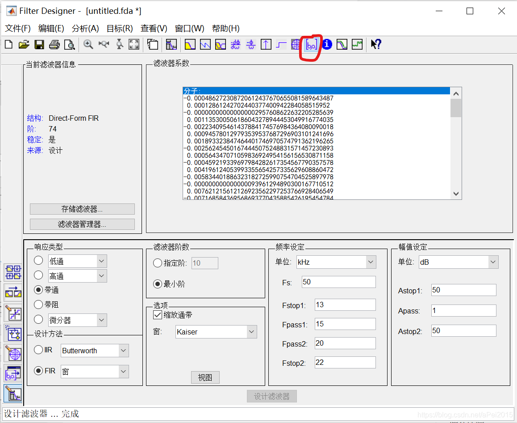Click the coefficient list scrollbar thumb

[x=456, y=108]
